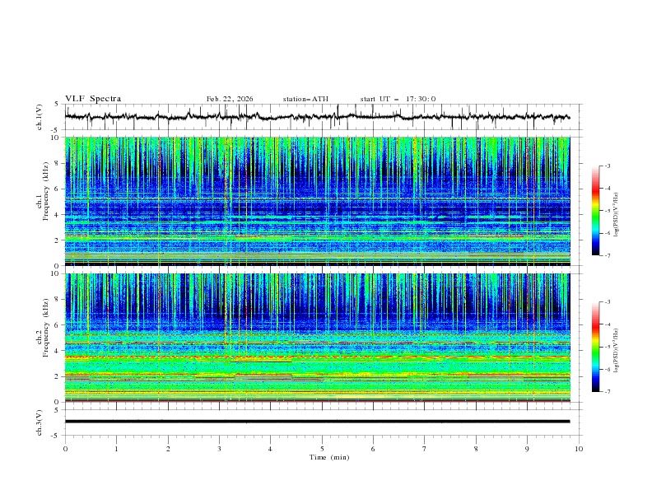Click time axis tick label "7"
The height and width of the screenshot is (504, 652).
425,449
